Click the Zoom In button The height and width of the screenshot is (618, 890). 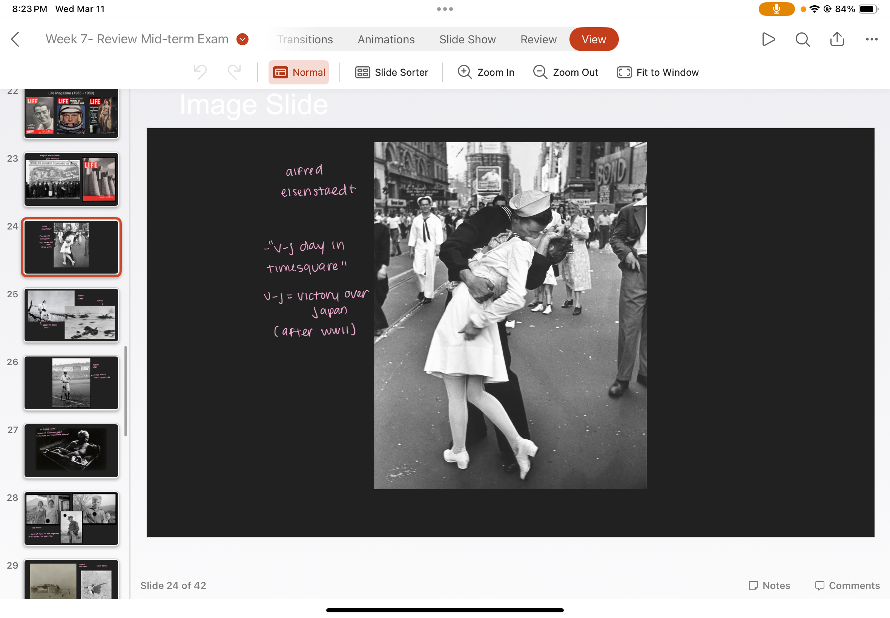[x=486, y=72]
